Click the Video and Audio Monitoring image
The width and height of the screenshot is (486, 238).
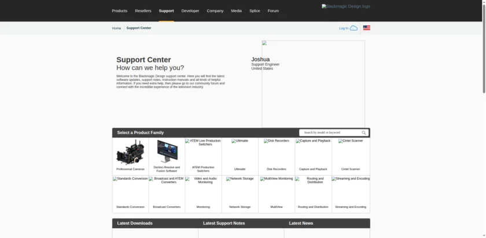[x=203, y=180]
